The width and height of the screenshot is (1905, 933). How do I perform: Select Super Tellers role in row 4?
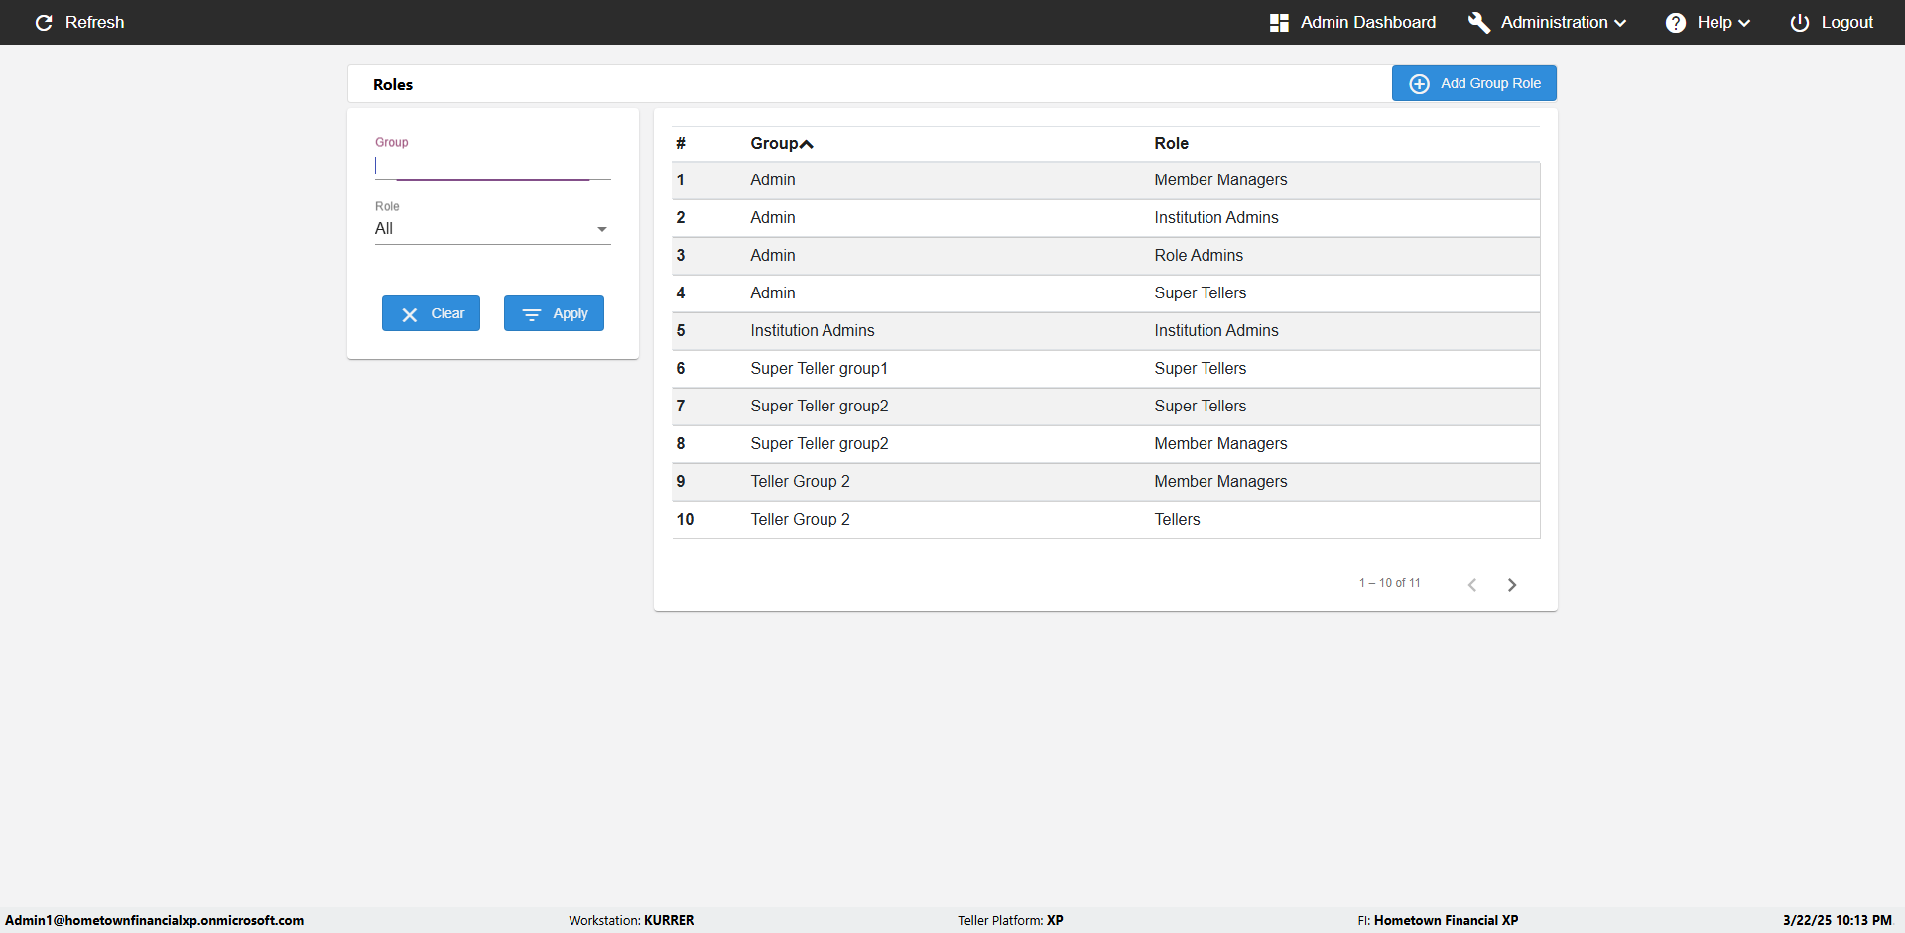(1201, 293)
